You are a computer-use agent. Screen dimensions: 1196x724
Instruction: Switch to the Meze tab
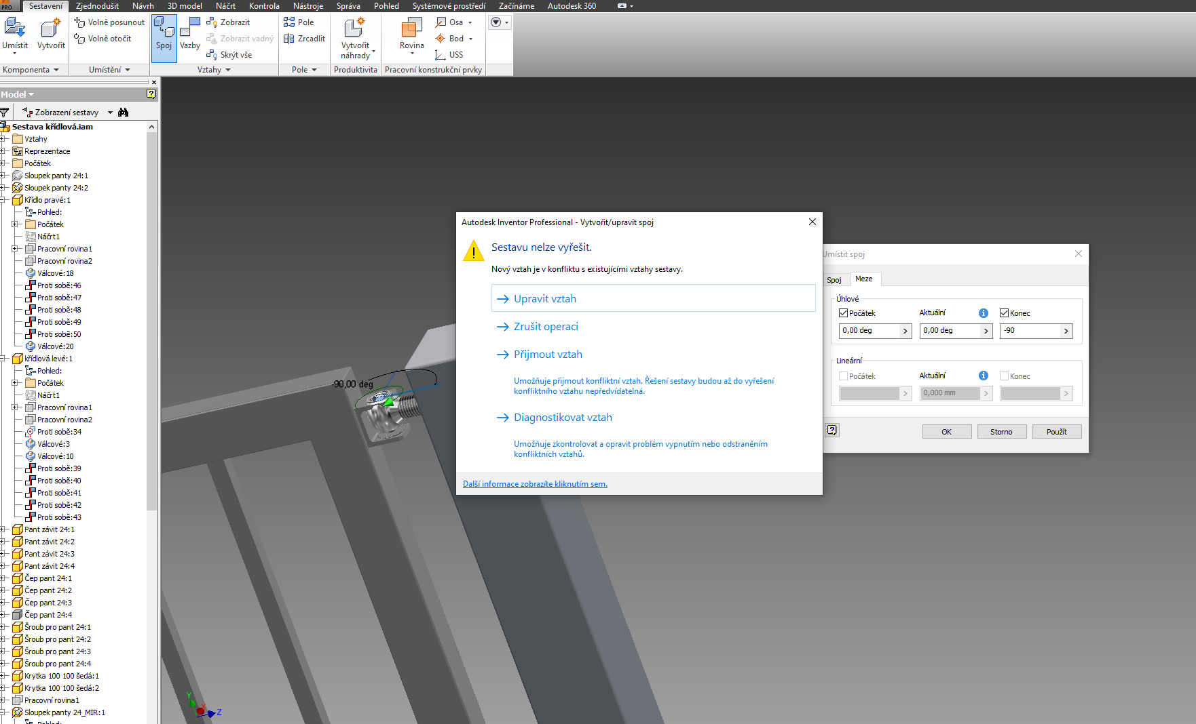pos(865,279)
